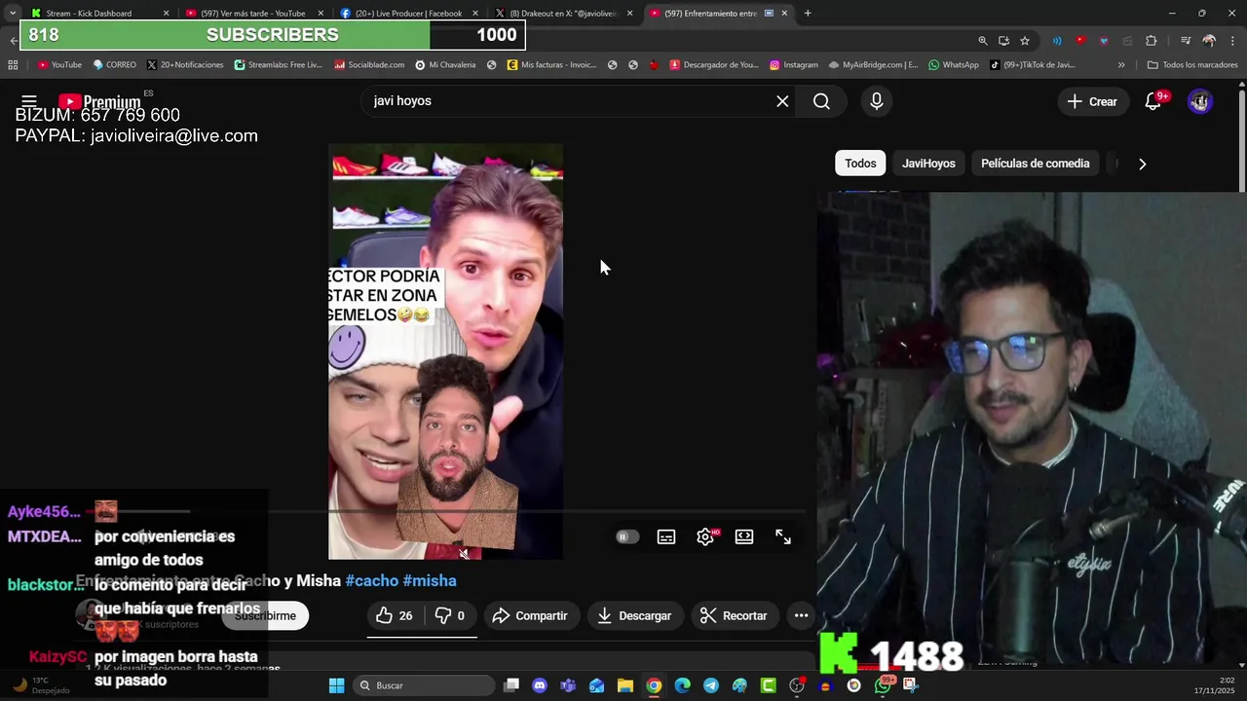This screenshot has height=701, width=1247.
Task: Open the Crear menu
Action: click(1092, 101)
